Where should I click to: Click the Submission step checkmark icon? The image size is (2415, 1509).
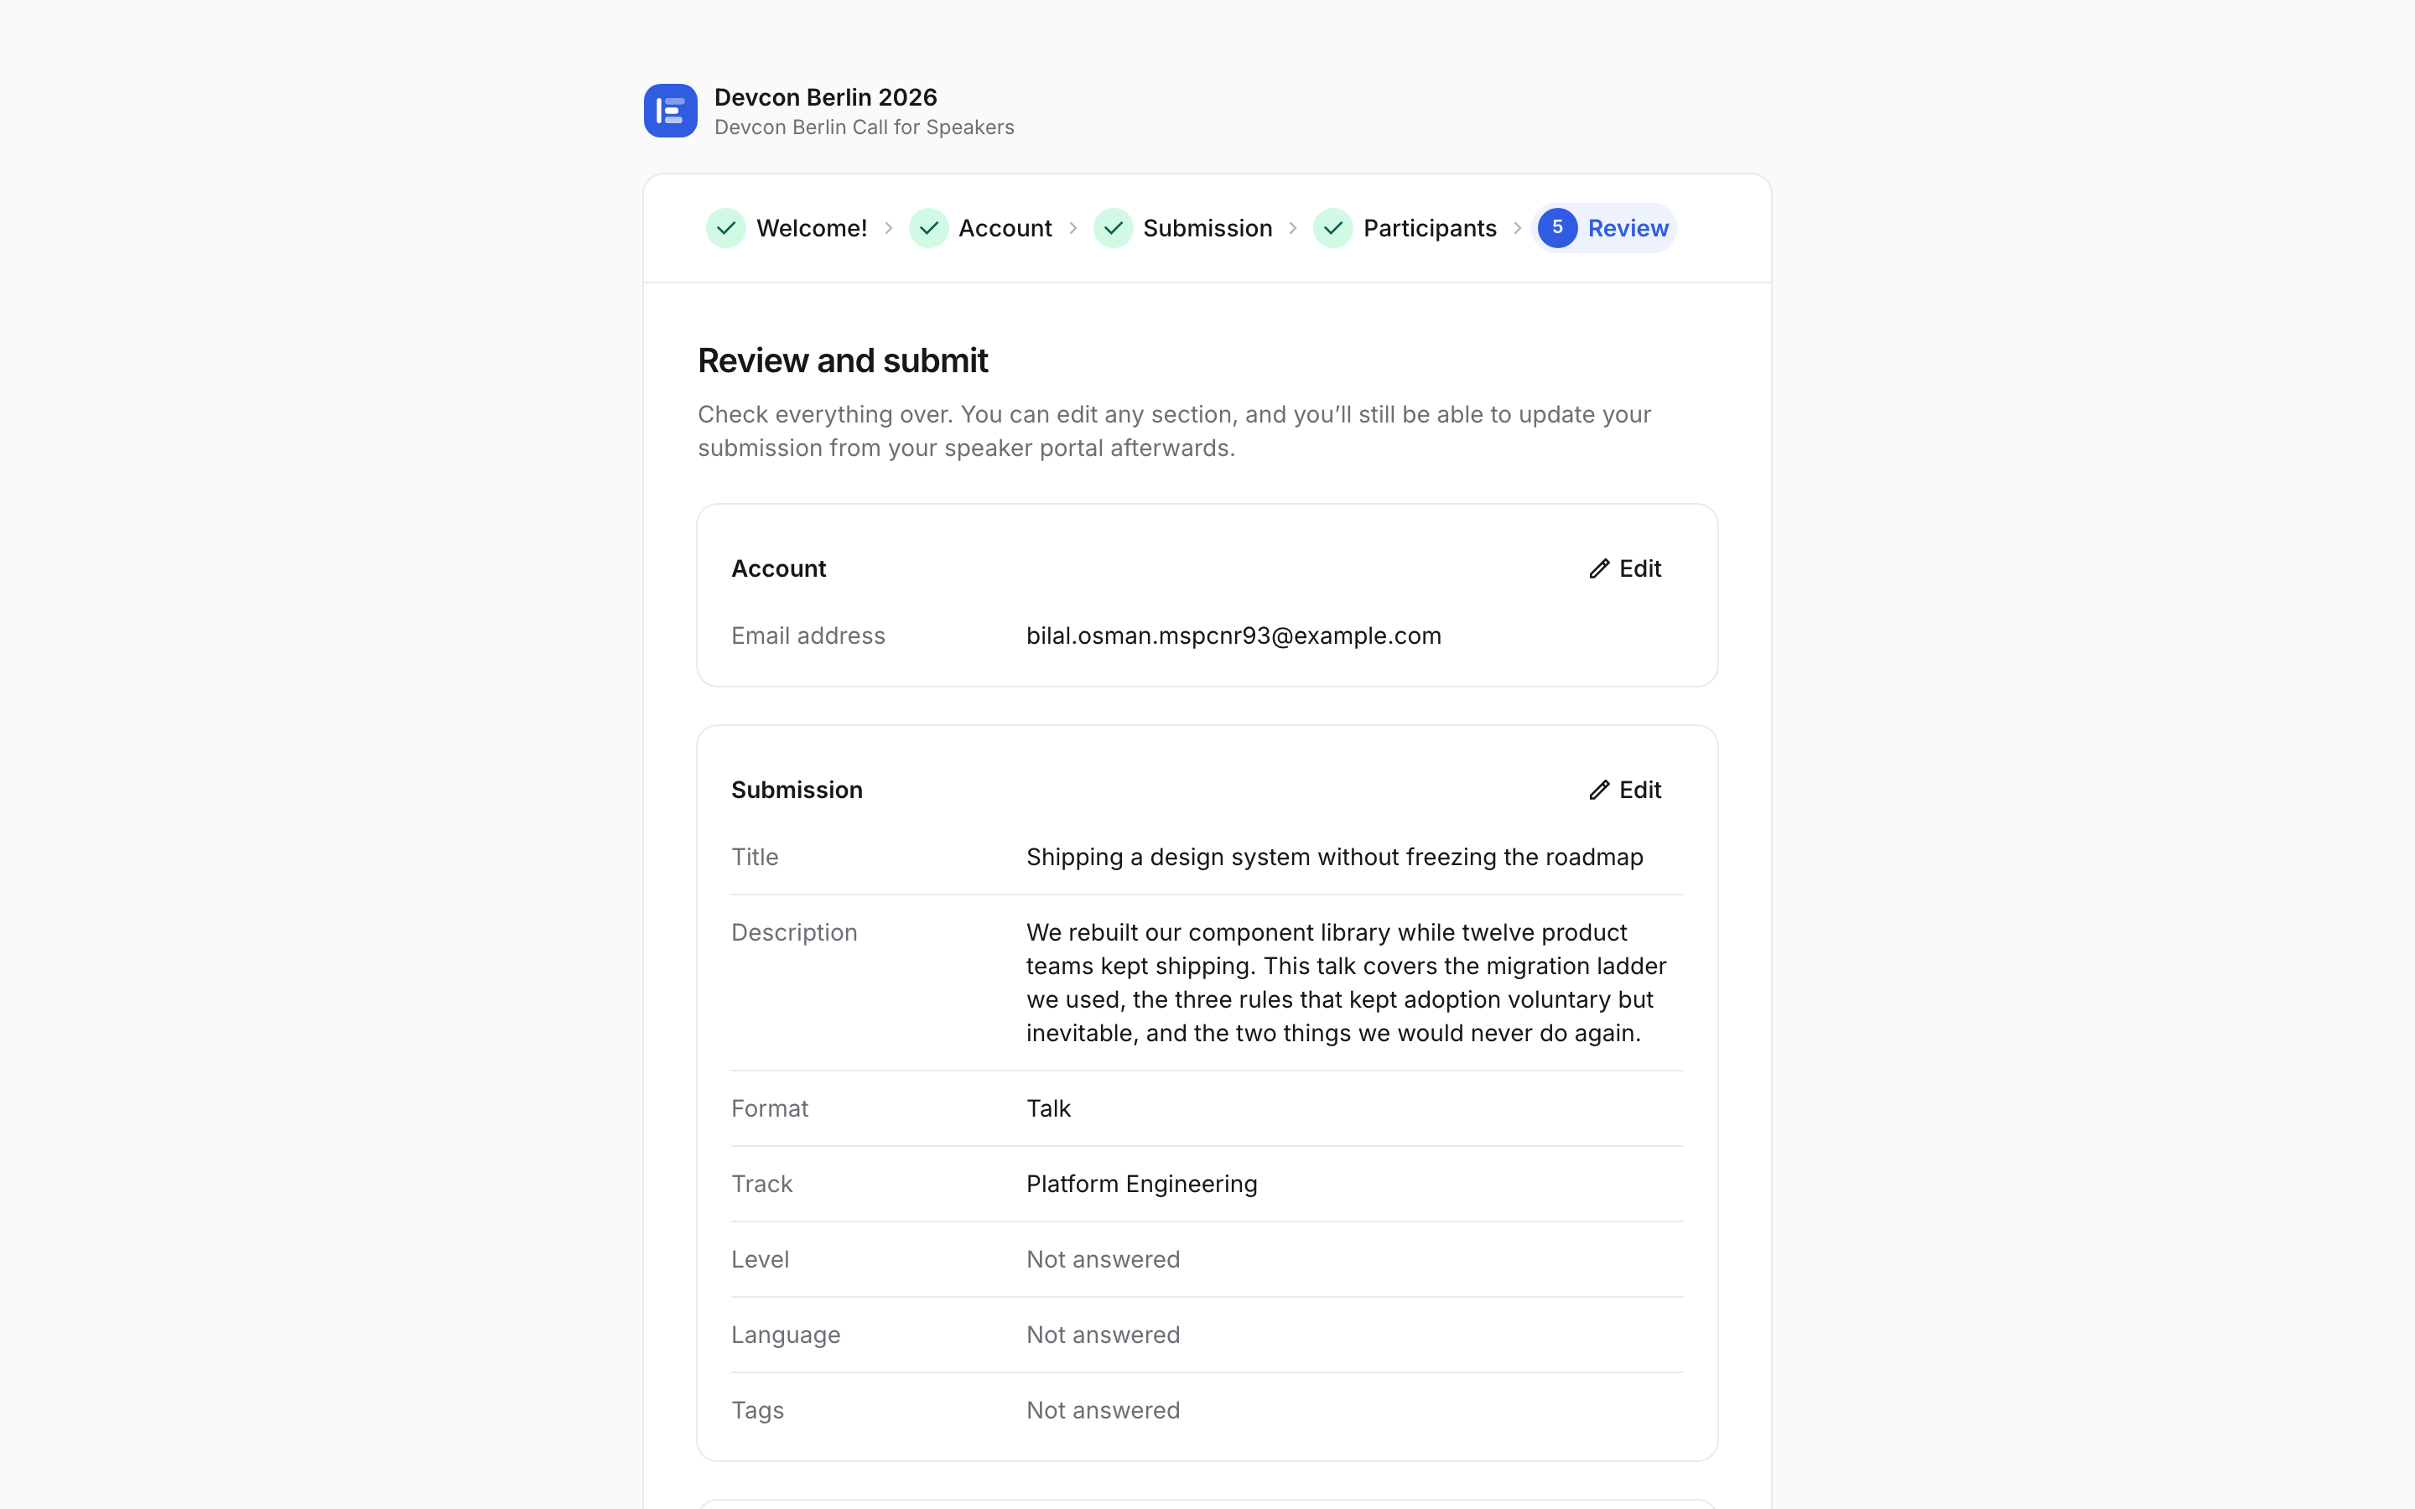tap(1113, 227)
